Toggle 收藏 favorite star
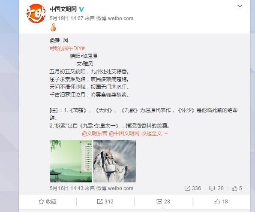The image size is (255, 212). [48, 202]
